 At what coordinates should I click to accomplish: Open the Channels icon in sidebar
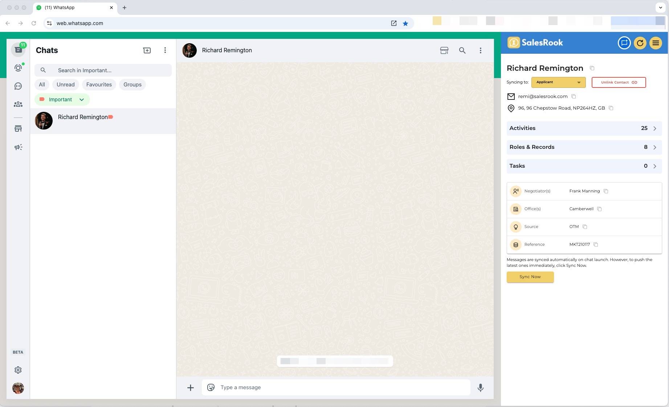click(x=18, y=86)
